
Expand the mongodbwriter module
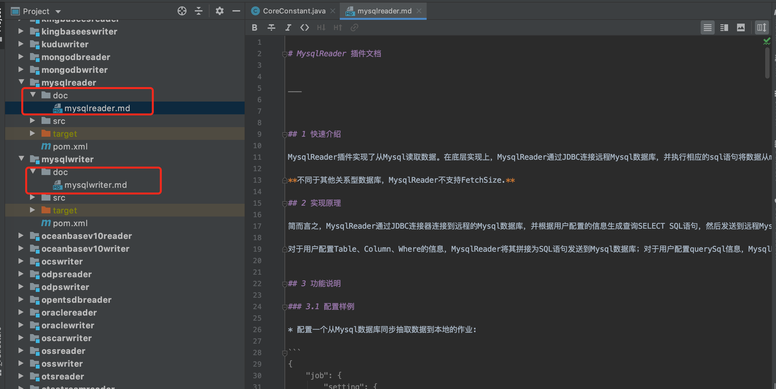point(21,70)
